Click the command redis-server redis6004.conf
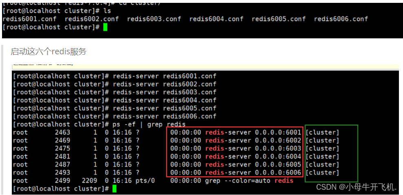403x195 pixels. [165, 100]
